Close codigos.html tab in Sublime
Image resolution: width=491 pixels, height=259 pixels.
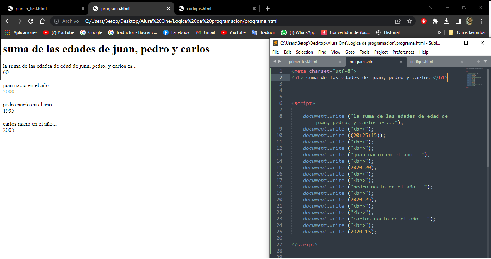pos(462,62)
